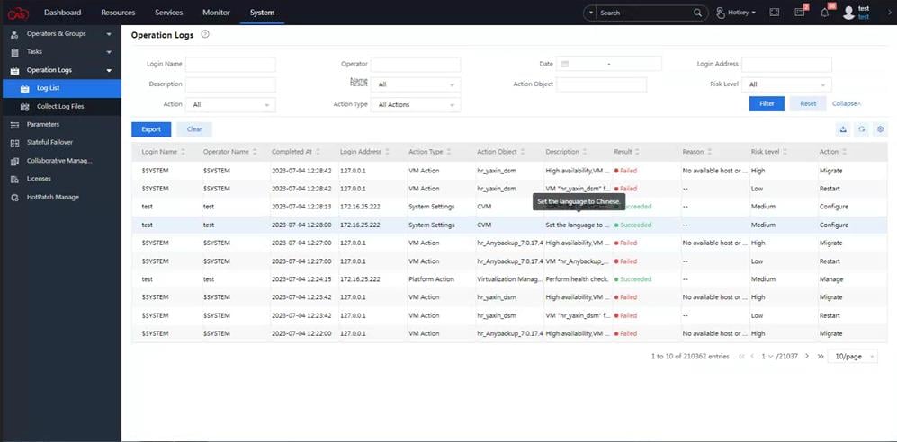Click the refresh icon above table
The width and height of the screenshot is (897, 442).
tap(861, 129)
